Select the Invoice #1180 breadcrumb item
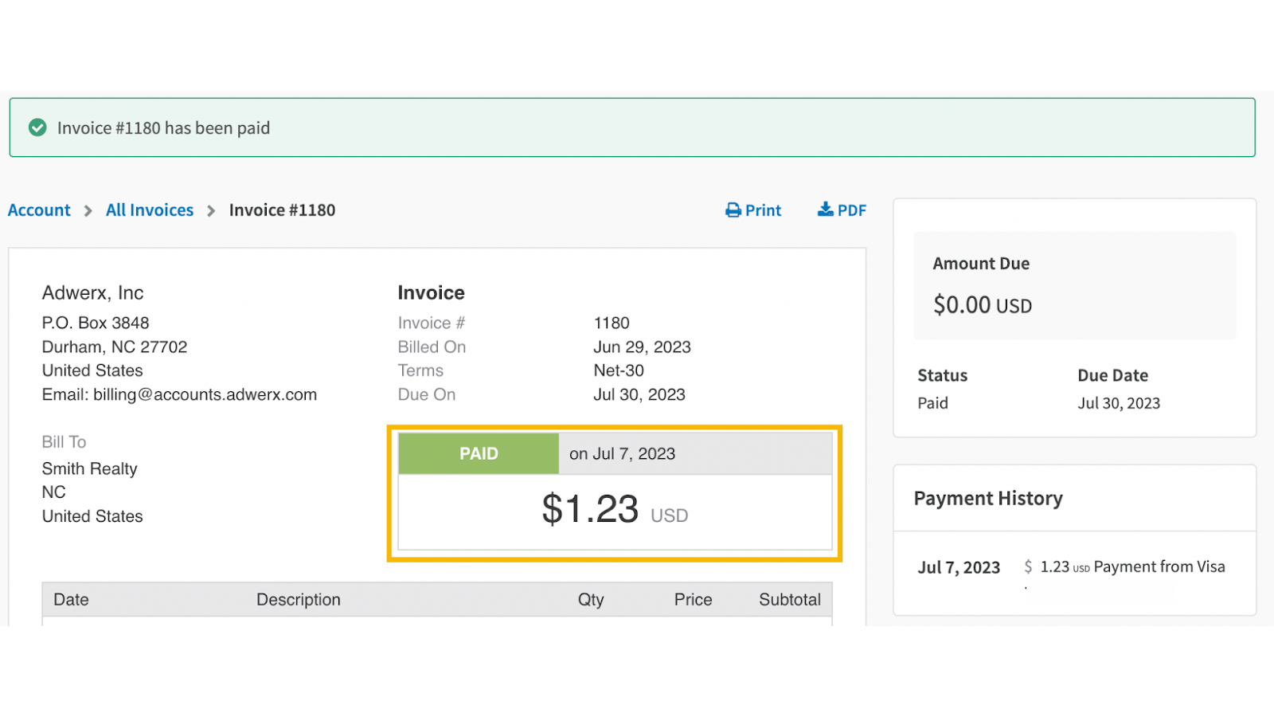Image resolution: width=1274 pixels, height=717 pixels. tap(282, 210)
